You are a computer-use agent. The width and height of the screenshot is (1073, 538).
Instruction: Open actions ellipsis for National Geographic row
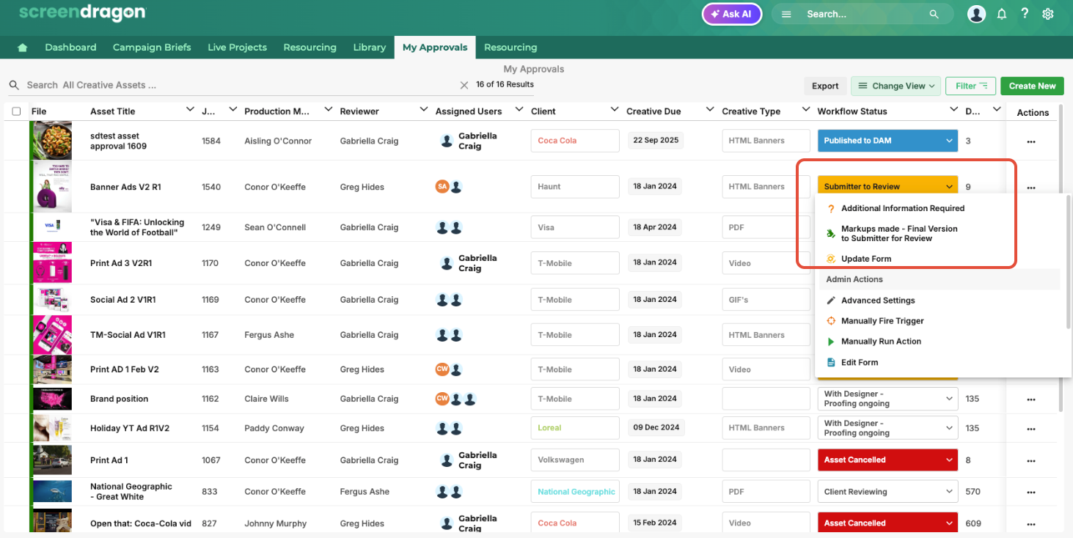[x=1031, y=493]
